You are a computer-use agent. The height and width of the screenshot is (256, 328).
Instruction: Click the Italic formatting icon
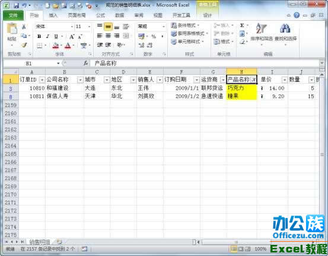click(47, 36)
